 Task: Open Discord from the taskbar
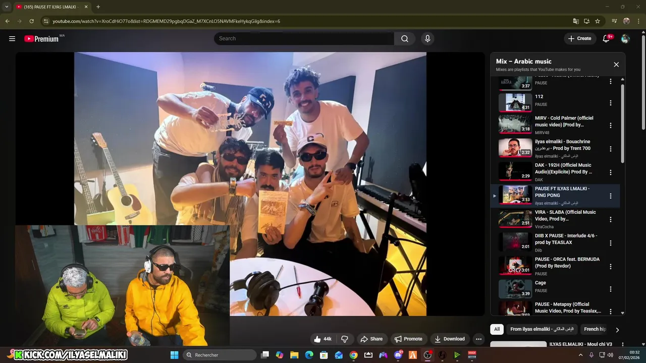398,355
